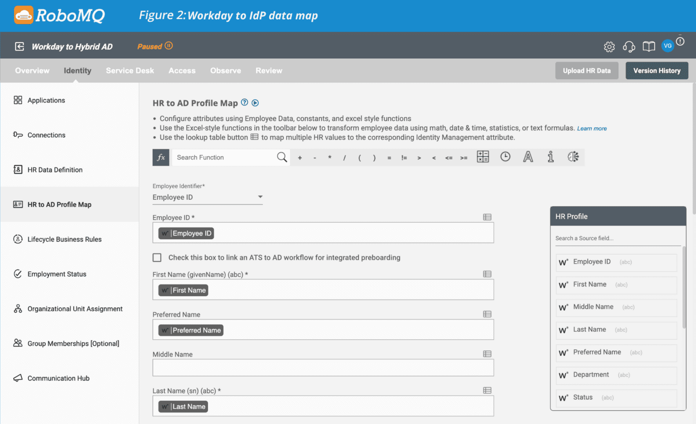Open lookup table for Employee ID field

pyautogui.click(x=487, y=217)
